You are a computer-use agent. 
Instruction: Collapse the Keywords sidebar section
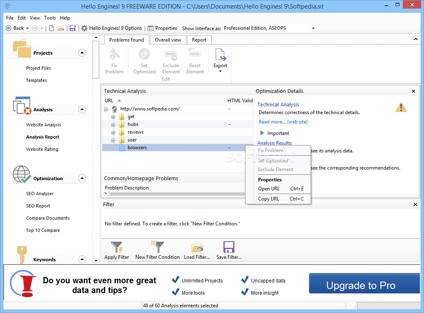[x=82, y=259]
